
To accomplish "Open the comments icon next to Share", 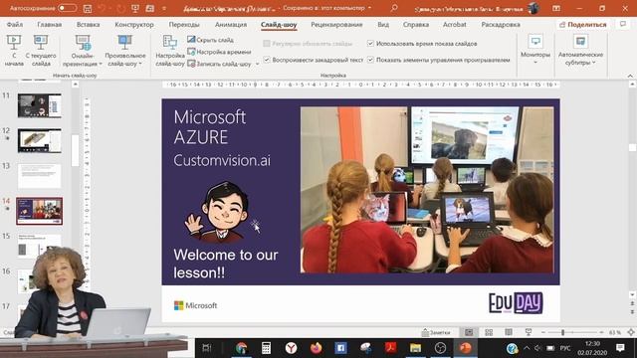I will click(x=623, y=24).
